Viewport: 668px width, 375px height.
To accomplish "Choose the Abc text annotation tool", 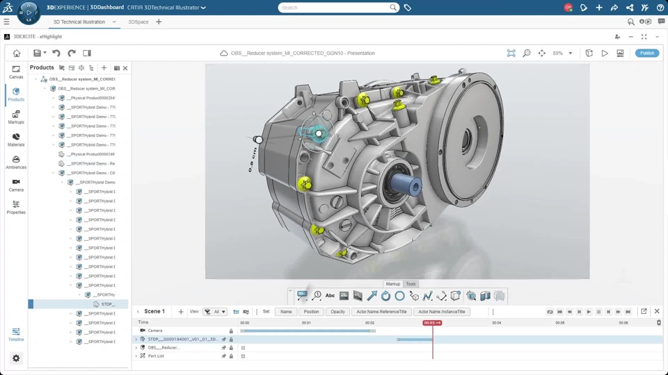I will pyautogui.click(x=330, y=296).
